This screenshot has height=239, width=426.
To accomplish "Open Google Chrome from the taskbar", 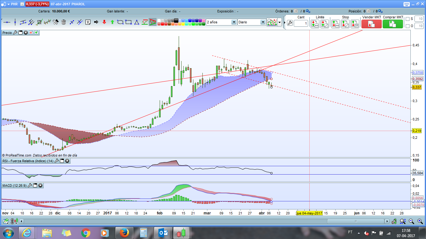I will click(x=85, y=232).
